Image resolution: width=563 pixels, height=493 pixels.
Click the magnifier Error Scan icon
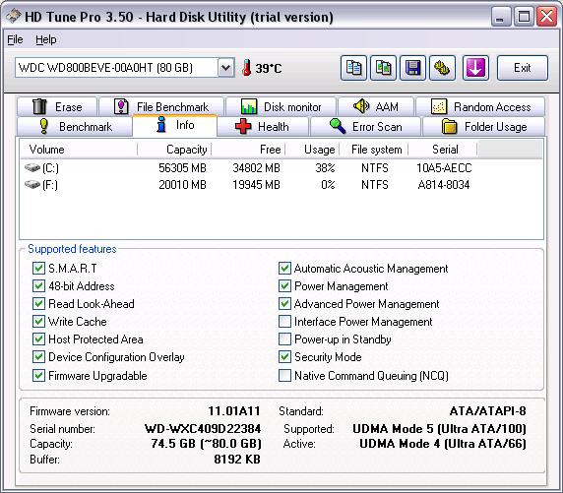[338, 126]
